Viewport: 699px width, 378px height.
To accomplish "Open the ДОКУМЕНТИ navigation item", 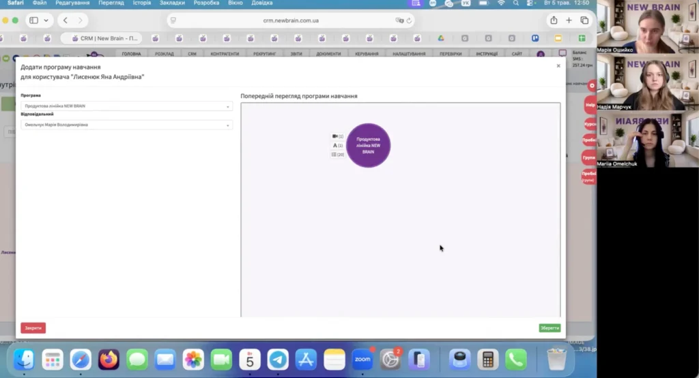I will point(328,54).
